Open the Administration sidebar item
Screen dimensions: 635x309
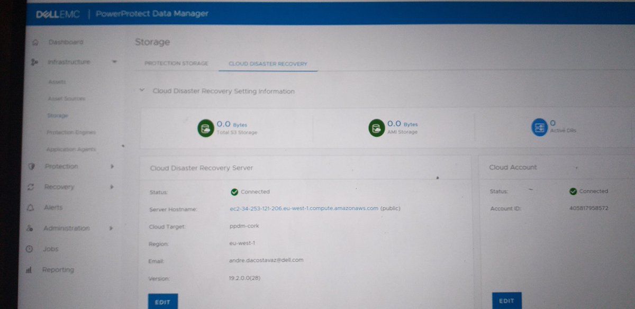pyautogui.click(x=67, y=228)
